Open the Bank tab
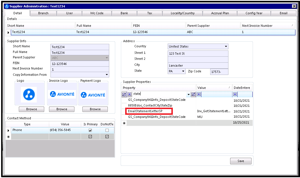This screenshot has width=300, height=178. pos(124,13)
